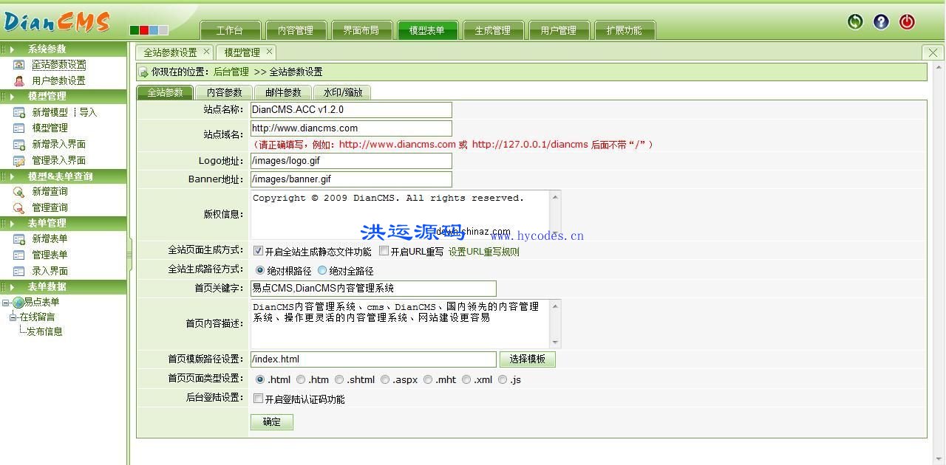Click sidebar collapse handle on divider
Viewport: 946px width, 465px height.
[129, 255]
